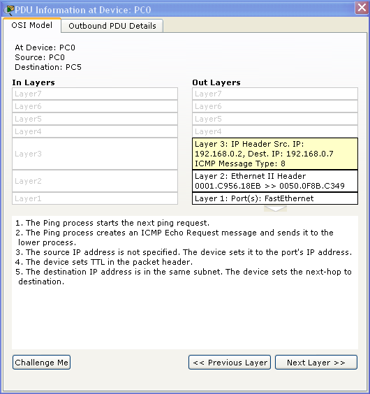Click step 4 'device sets TTL' line
The image size is (370, 394).
point(104,262)
